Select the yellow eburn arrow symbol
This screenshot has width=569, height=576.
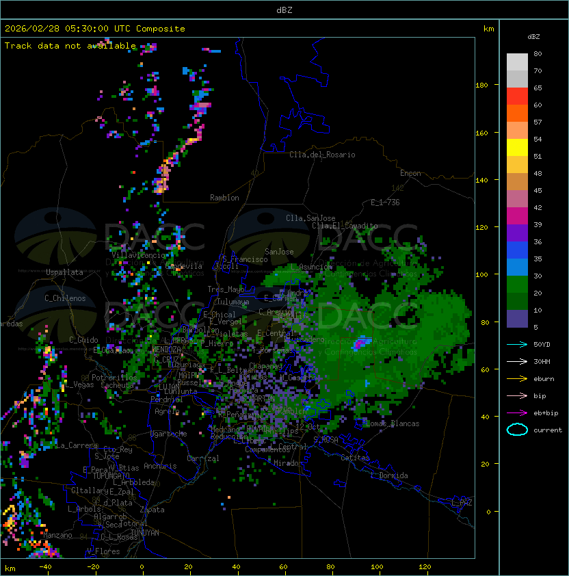point(517,379)
